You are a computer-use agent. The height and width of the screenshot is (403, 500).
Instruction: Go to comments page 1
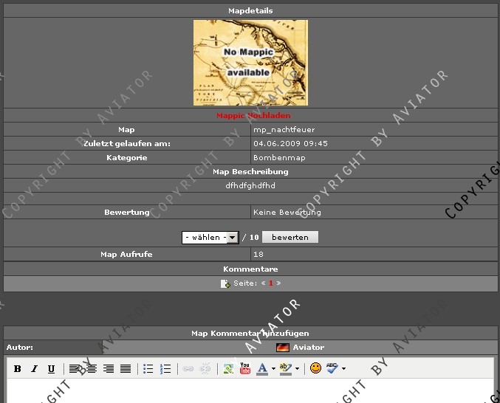click(x=271, y=283)
